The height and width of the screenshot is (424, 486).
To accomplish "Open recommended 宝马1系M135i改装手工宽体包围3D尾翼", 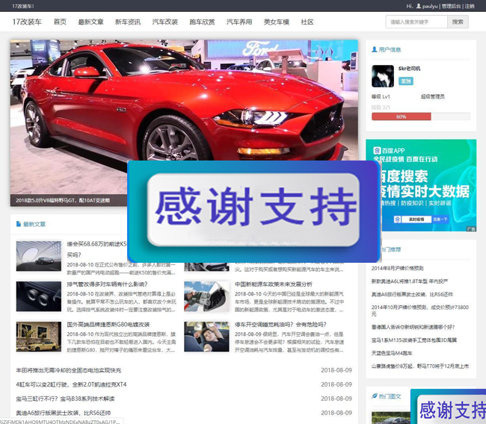I will coord(414,340).
